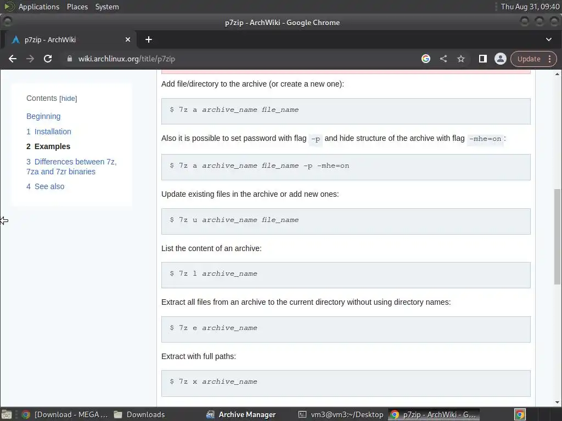
Task: Go back to the previous page
Action: coord(13,59)
